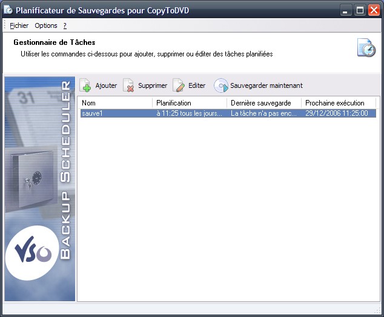384x317 pixels.
Task: Click the Supprimer red cross icon
Action: (x=128, y=85)
